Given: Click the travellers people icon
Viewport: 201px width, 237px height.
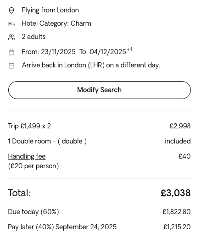Looking at the screenshot, I should click(x=11, y=37).
